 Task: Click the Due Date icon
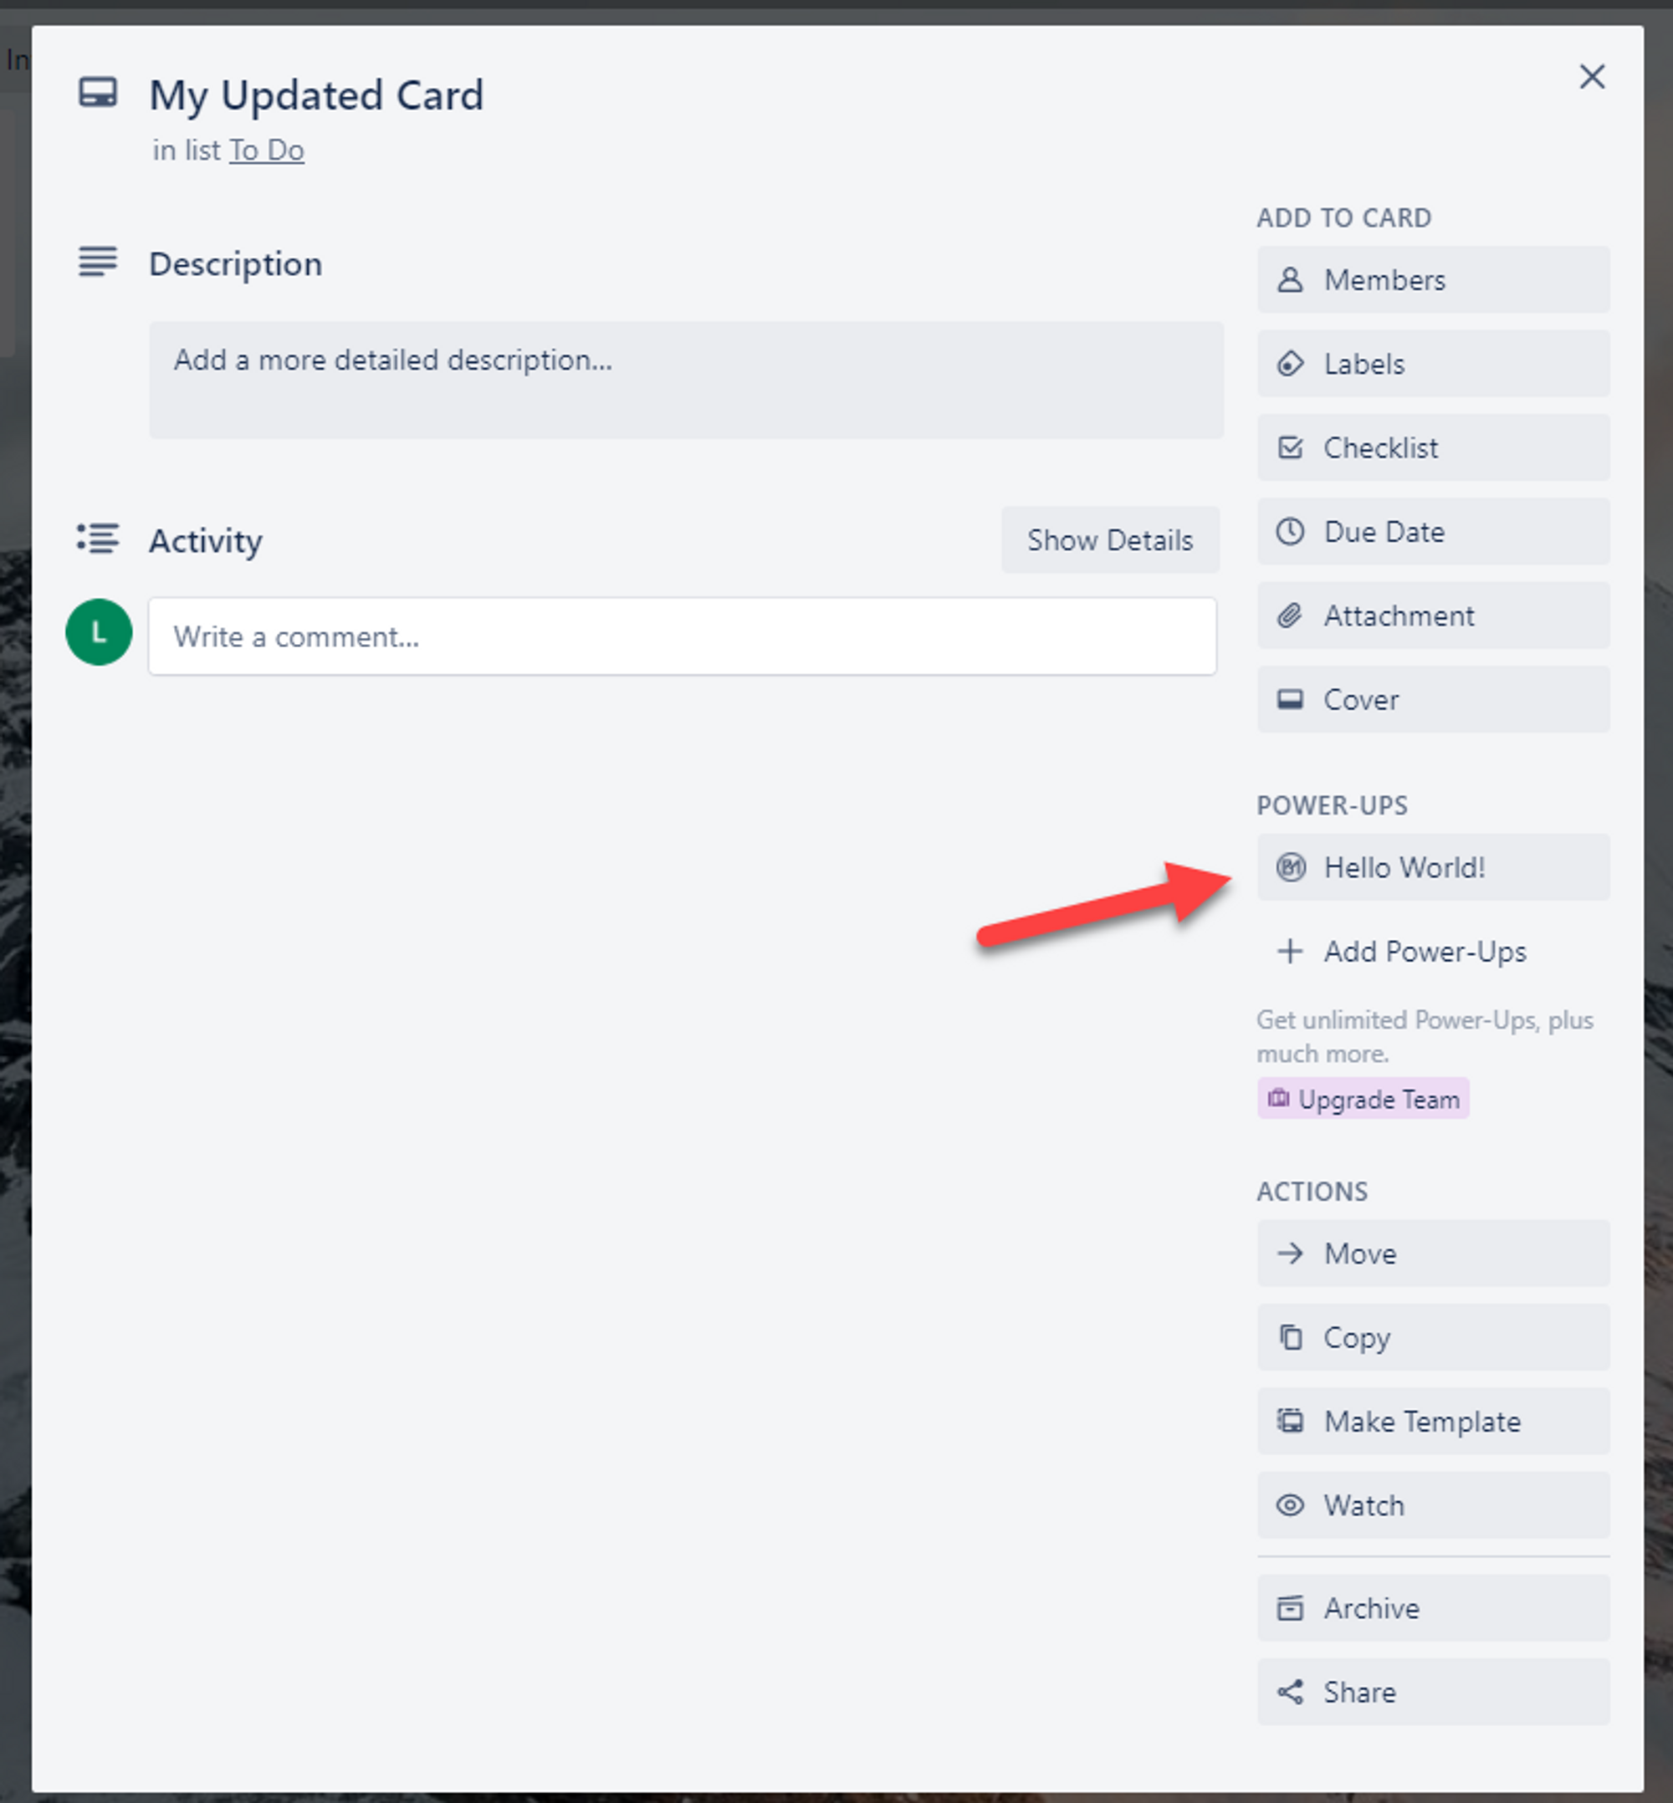1291,531
